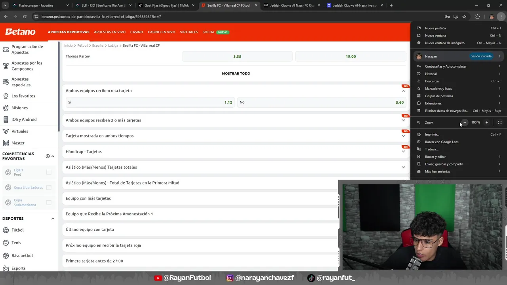The height and width of the screenshot is (285, 507).
Task: Open iOS y Android sidebar icon
Action: click(6, 119)
